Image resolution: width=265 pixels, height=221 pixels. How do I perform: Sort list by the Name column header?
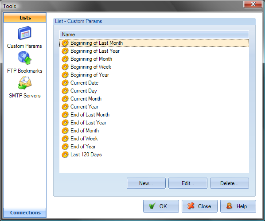click(x=154, y=35)
